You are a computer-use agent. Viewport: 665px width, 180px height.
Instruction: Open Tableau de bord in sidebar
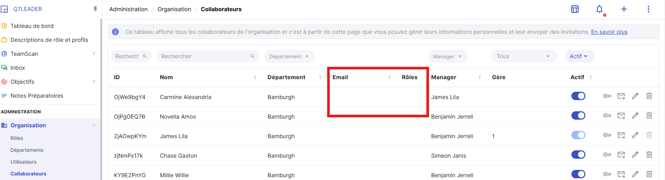pyautogui.click(x=32, y=26)
